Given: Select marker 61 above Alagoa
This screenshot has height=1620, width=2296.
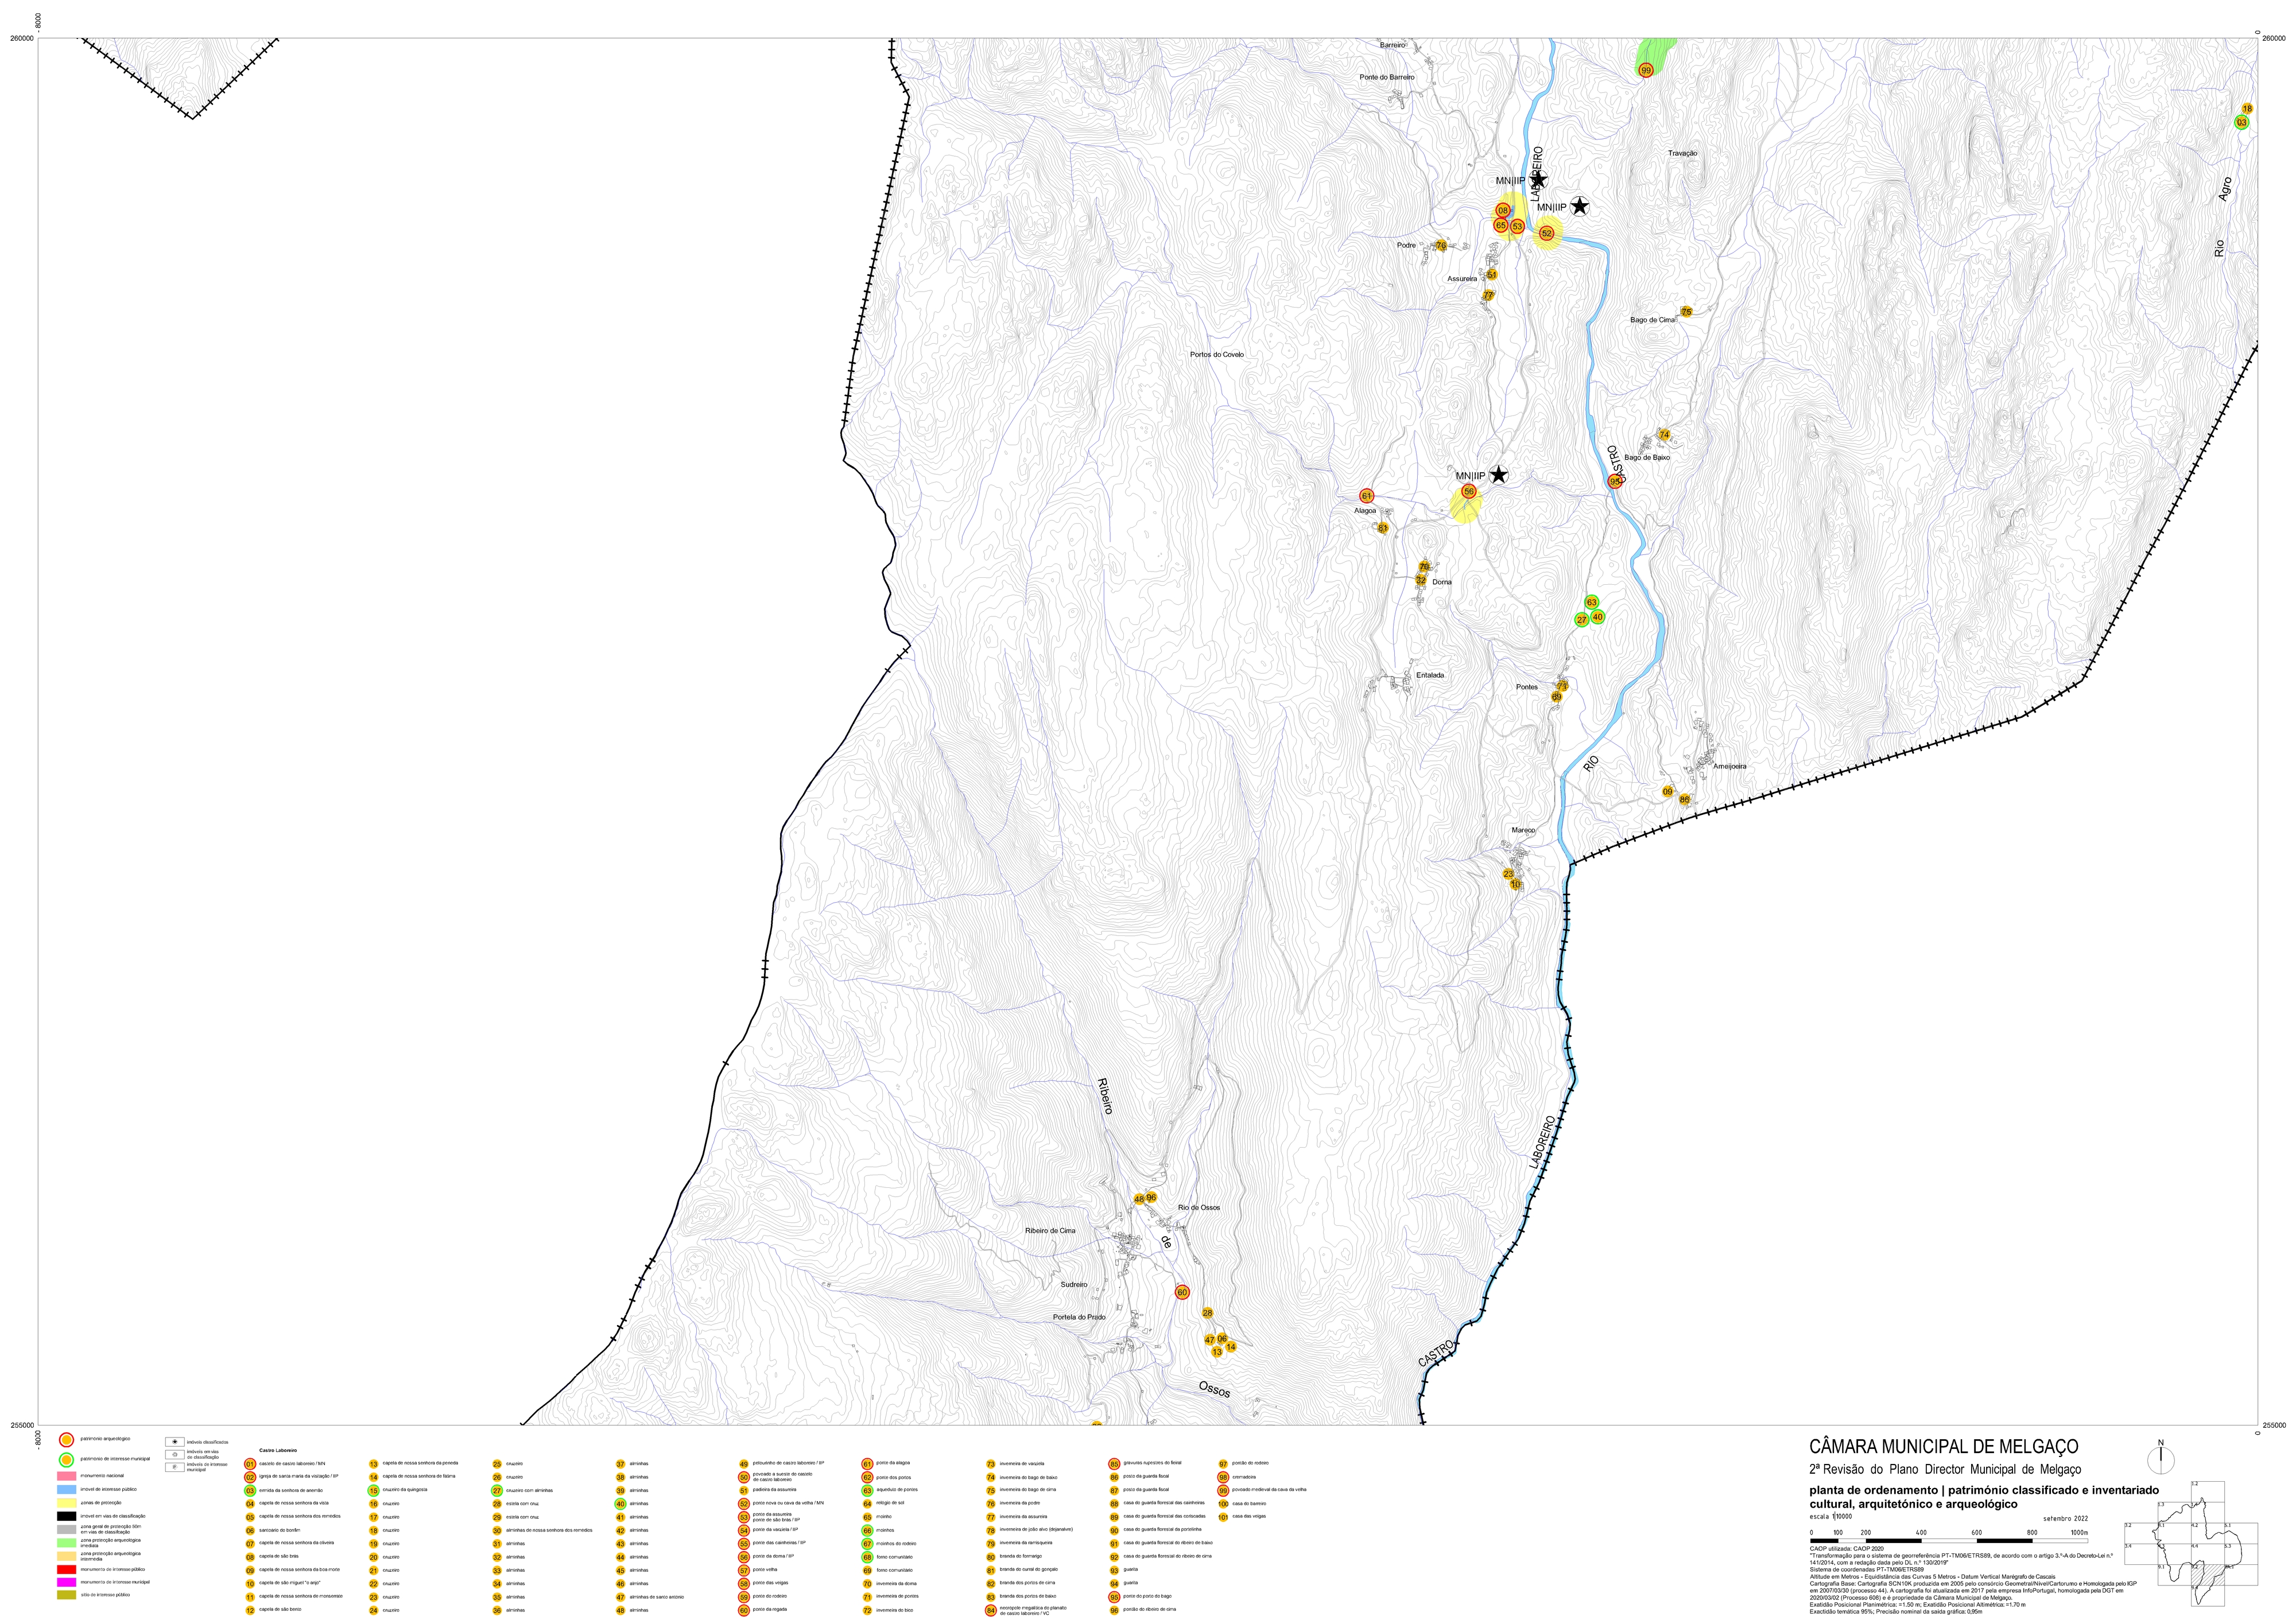Looking at the screenshot, I should 1367,496.
